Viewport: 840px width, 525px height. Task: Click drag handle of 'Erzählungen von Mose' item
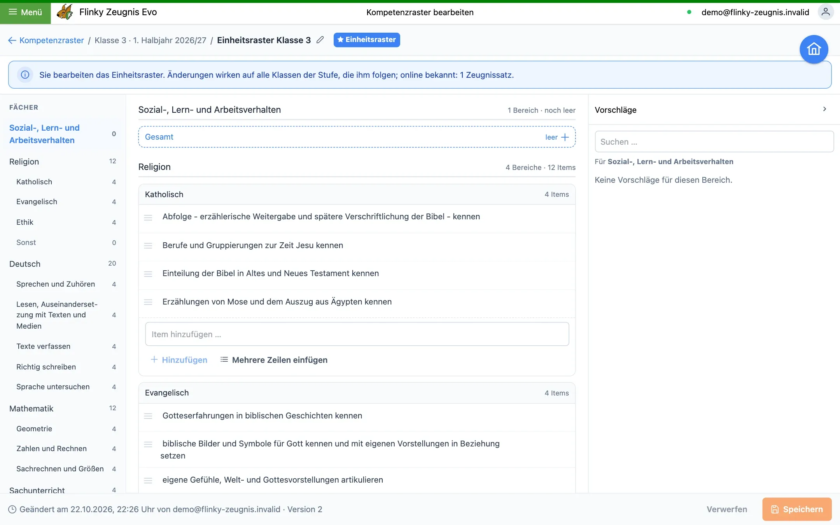[148, 302]
